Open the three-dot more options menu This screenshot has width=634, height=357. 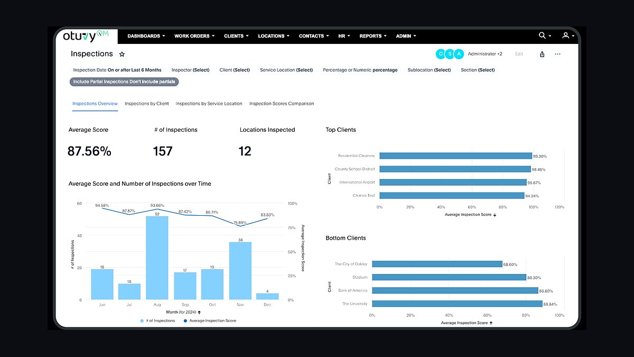click(x=557, y=54)
